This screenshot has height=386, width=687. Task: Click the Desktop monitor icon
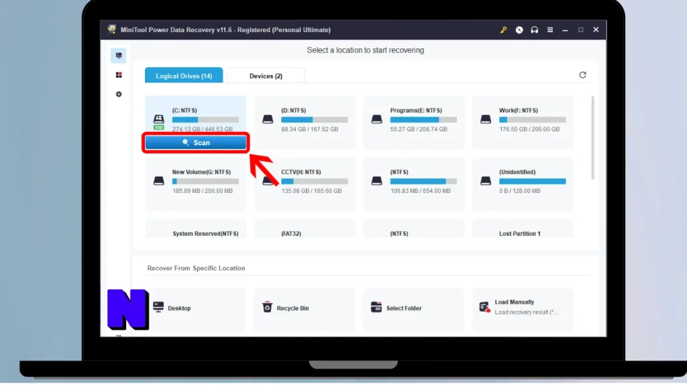pyautogui.click(x=158, y=307)
